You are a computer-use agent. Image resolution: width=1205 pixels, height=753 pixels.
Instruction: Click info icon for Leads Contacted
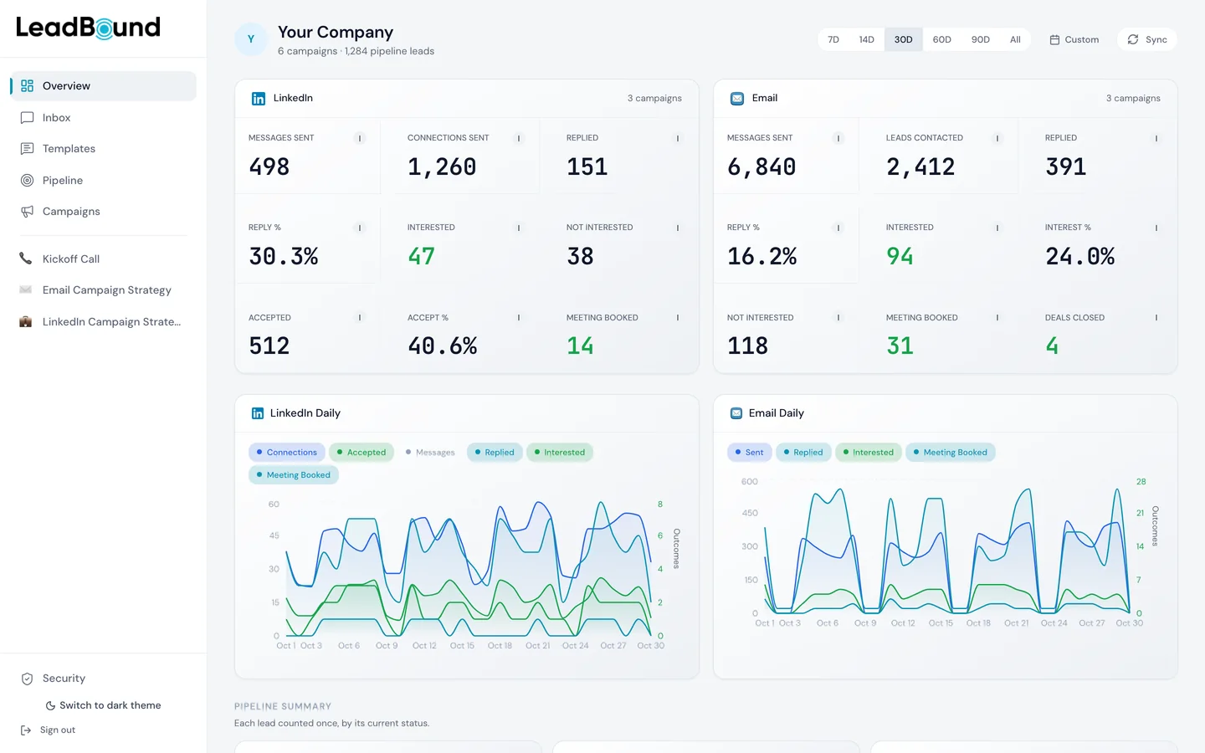pos(997,138)
